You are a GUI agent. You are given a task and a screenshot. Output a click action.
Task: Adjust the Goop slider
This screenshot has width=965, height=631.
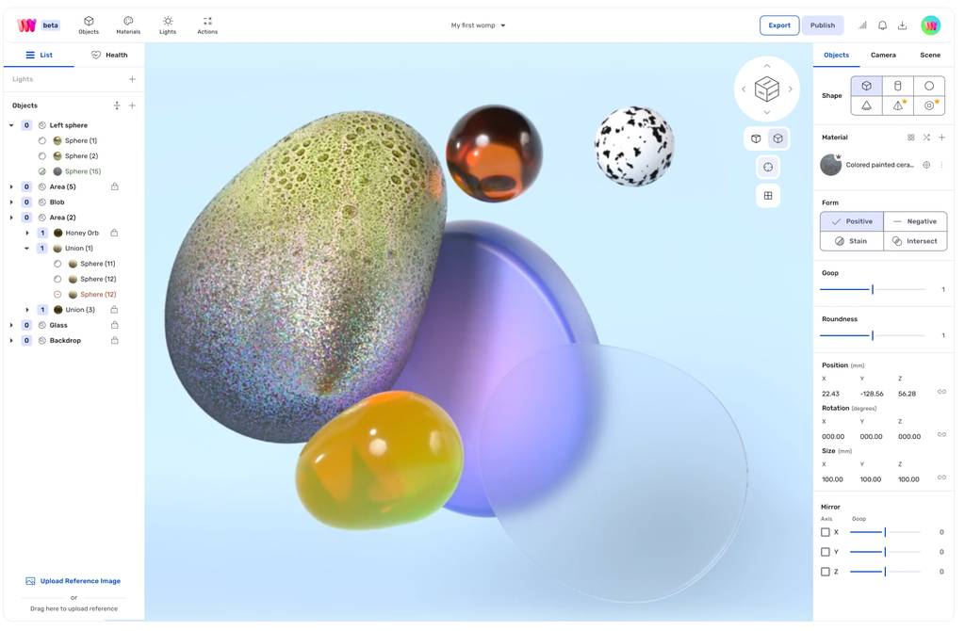click(873, 289)
